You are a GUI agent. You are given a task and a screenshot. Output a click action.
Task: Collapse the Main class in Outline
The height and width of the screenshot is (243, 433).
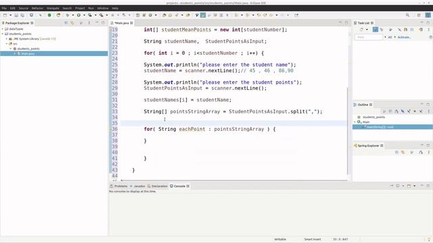(x=355, y=122)
